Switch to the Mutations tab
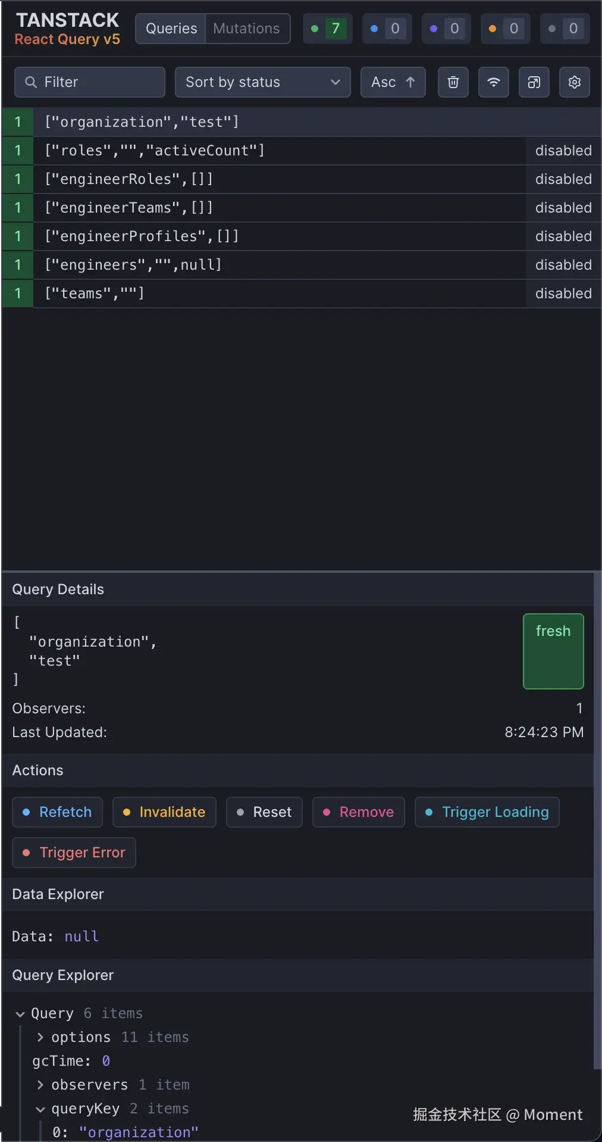The image size is (602, 1142). (x=247, y=29)
